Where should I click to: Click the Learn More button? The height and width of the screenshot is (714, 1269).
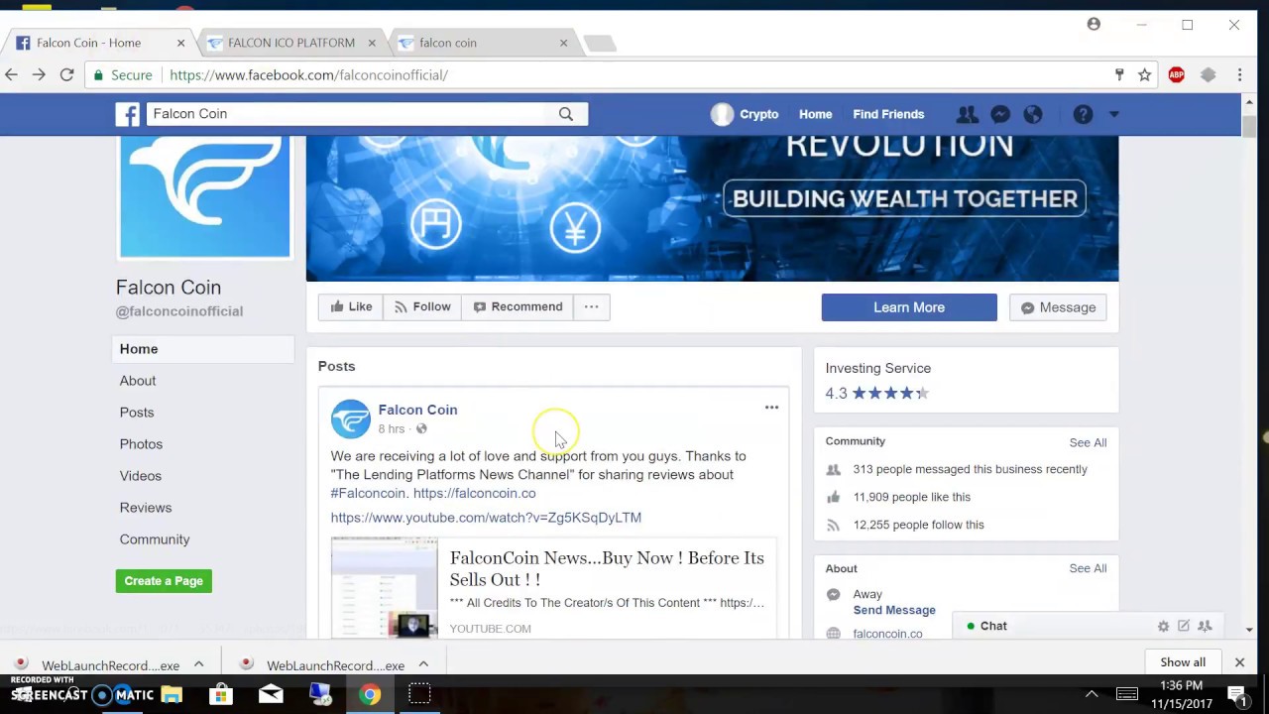tap(909, 307)
